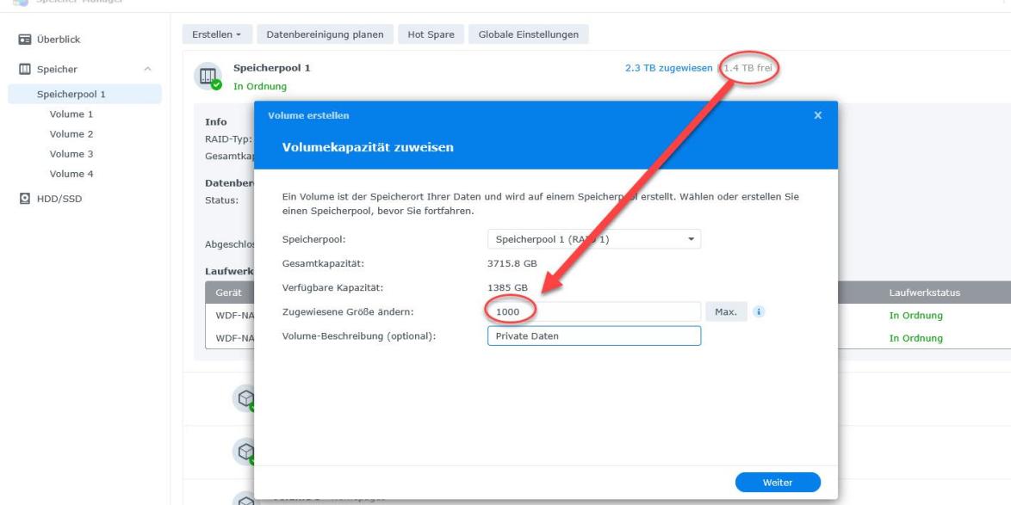Click Weiter to proceed
This screenshot has height=505, width=1011.
click(x=778, y=483)
